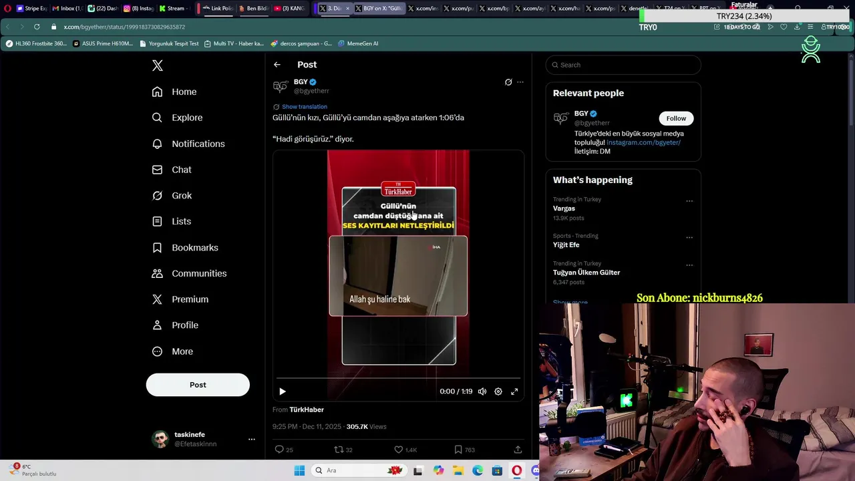Open Grok from the sidebar
Image resolution: width=855 pixels, height=481 pixels.
click(172, 196)
